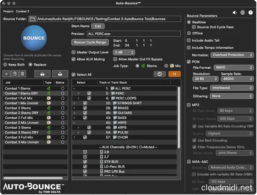Collapse the ALL PERC track stack

[x=74, y=88]
